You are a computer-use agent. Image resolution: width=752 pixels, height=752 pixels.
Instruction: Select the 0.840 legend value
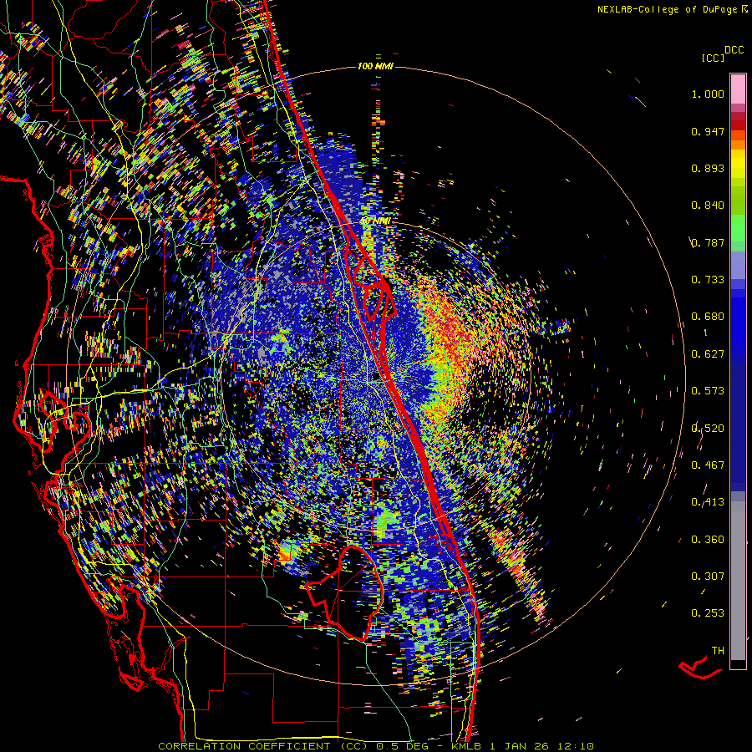click(708, 206)
